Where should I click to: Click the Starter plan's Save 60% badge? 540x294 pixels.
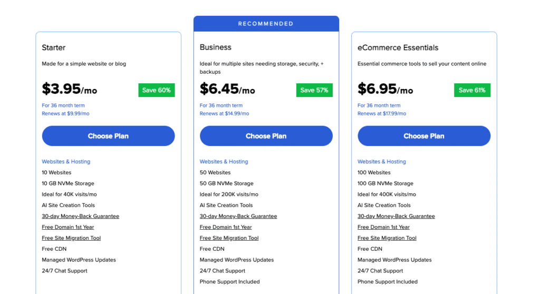click(157, 90)
